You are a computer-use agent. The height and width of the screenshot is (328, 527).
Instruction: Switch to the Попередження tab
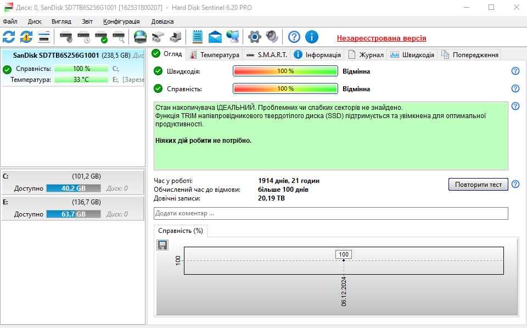click(x=469, y=54)
